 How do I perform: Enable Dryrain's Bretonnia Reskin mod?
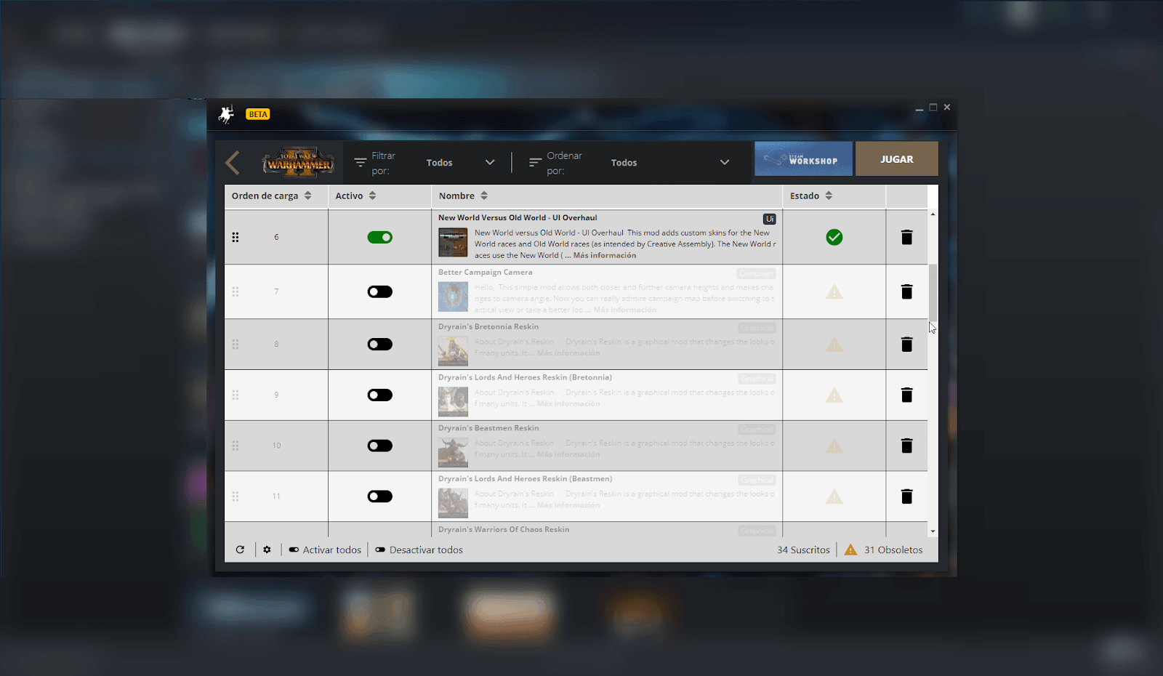(x=379, y=344)
